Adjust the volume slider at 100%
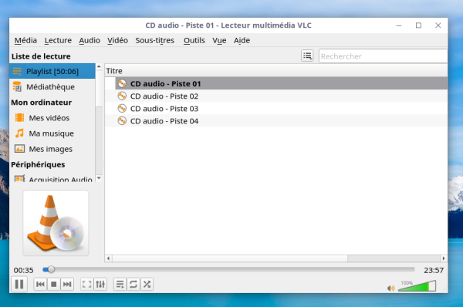The height and width of the screenshot is (307, 463). [417, 286]
